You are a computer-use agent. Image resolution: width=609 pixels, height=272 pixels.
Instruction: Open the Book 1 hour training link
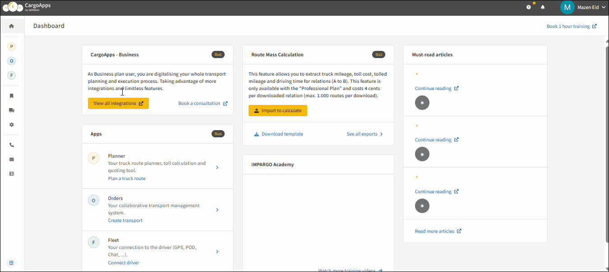click(572, 26)
